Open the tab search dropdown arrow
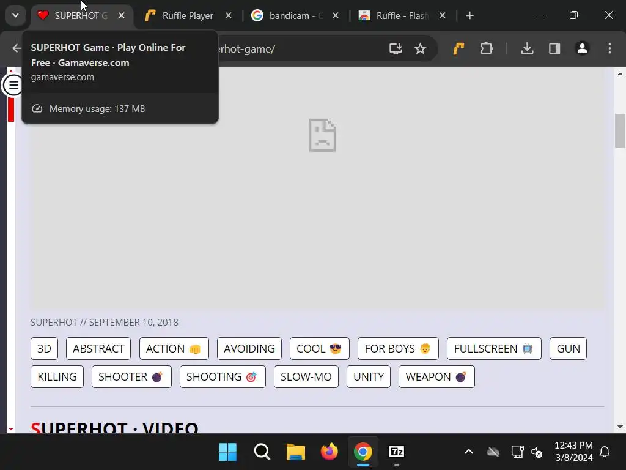This screenshot has height=470, width=626. point(15,15)
